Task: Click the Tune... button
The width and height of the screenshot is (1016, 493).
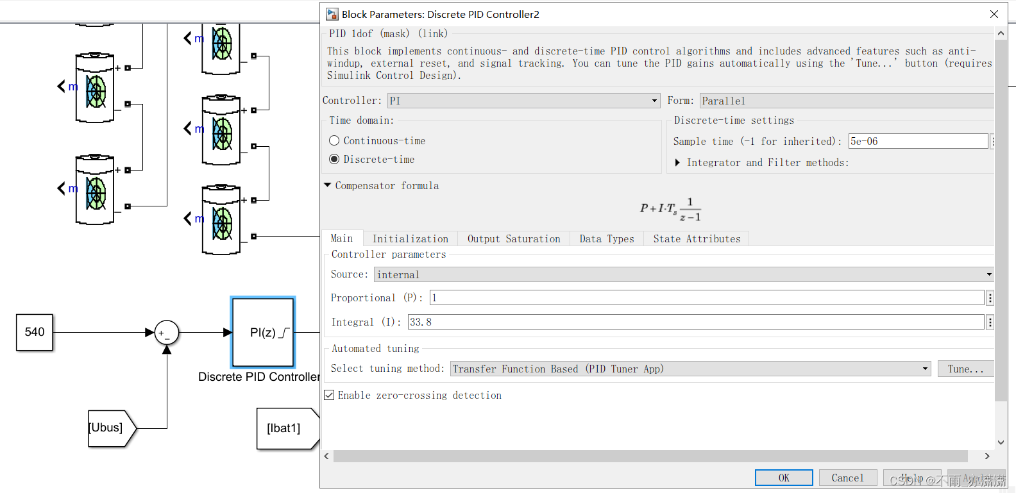Action: (965, 369)
